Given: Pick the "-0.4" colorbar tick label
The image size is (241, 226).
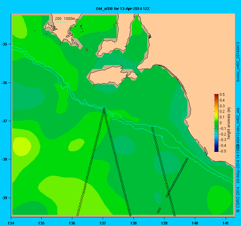Looking at the screenshot, I should [223, 146].
